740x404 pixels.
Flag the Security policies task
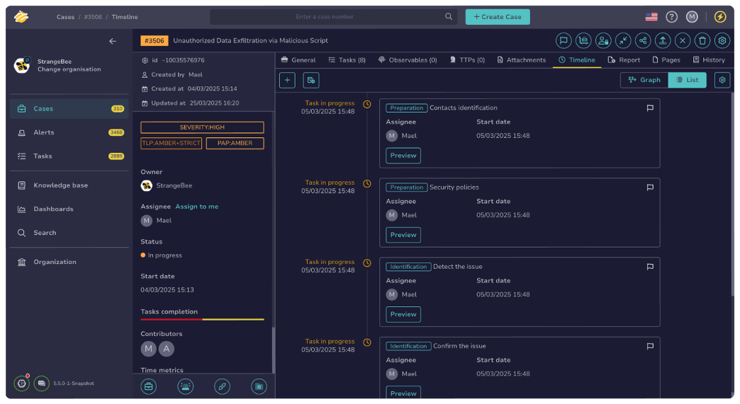click(x=650, y=187)
